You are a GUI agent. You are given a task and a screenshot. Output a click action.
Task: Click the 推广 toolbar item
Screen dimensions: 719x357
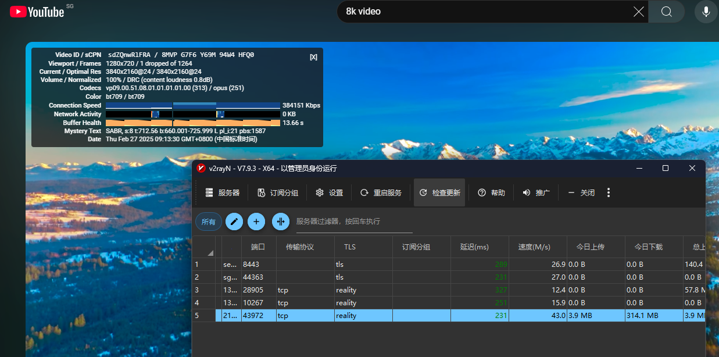tap(536, 192)
